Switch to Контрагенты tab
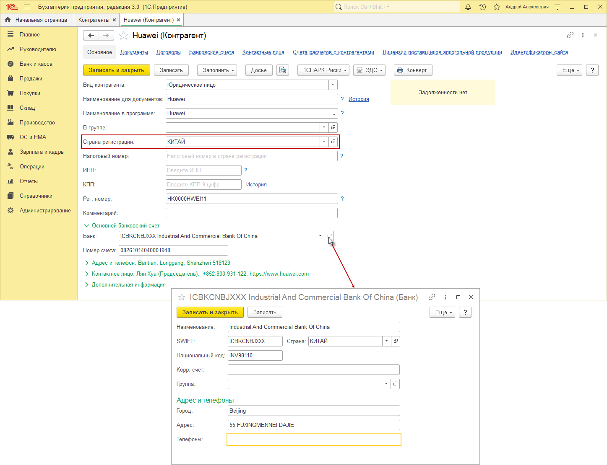 click(x=94, y=20)
